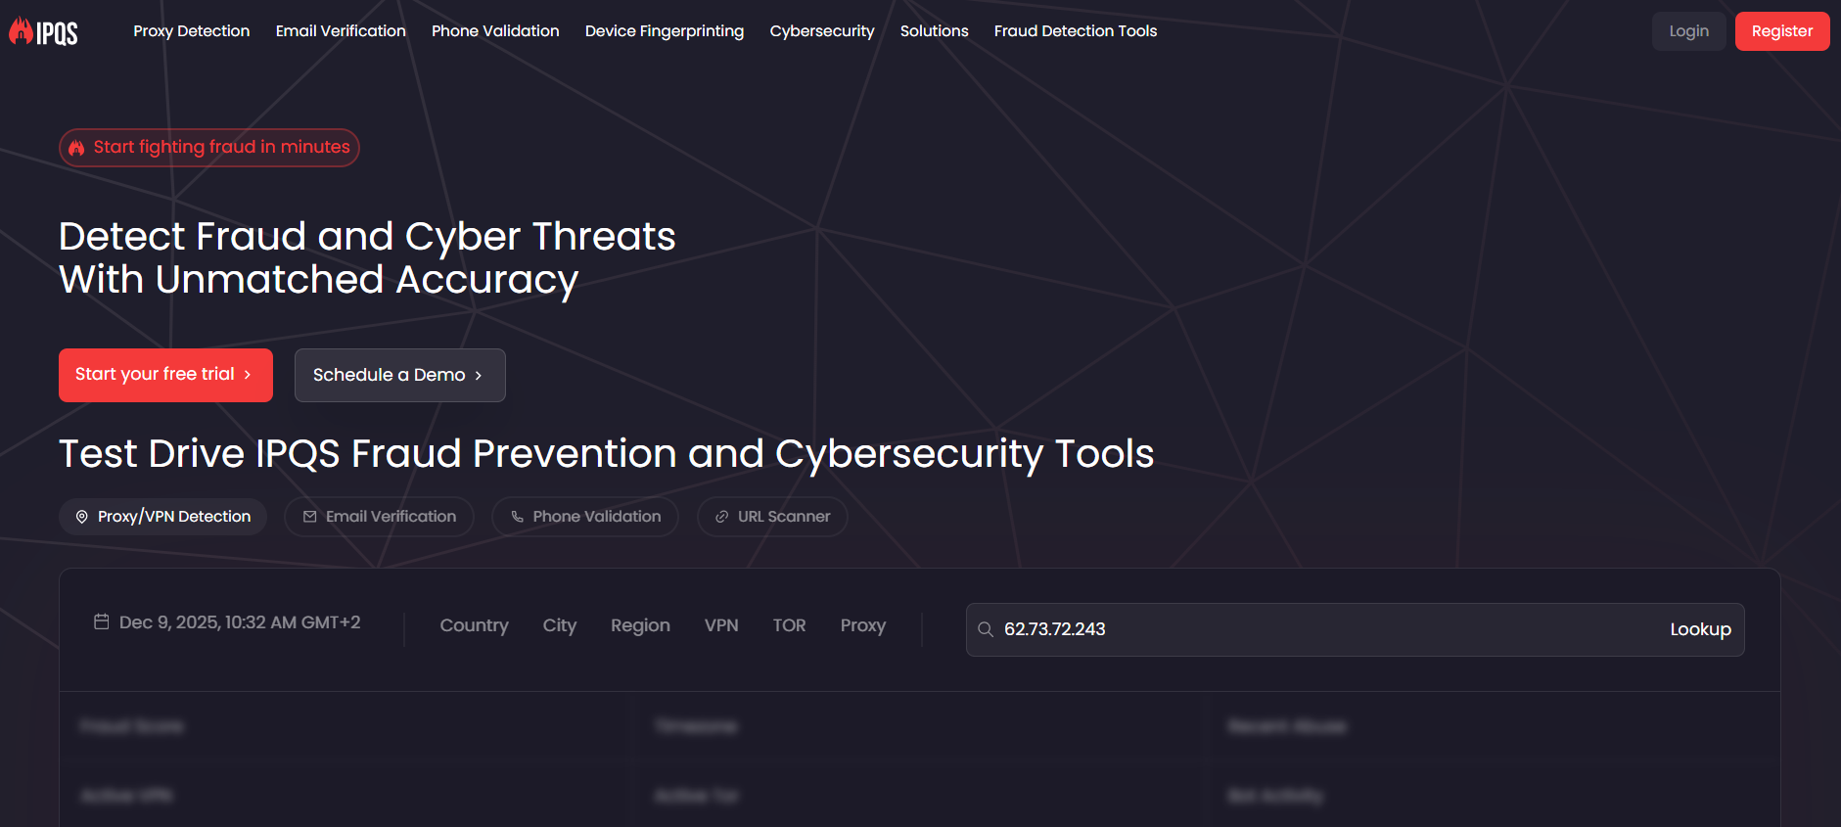This screenshot has height=827, width=1841.
Task: Click the Register button
Action: (1781, 31)
